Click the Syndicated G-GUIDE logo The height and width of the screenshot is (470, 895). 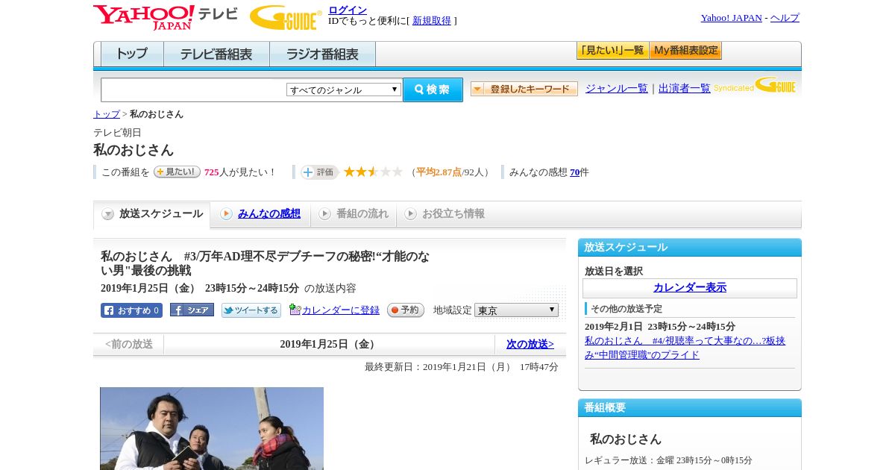click(x=755, y=87)
